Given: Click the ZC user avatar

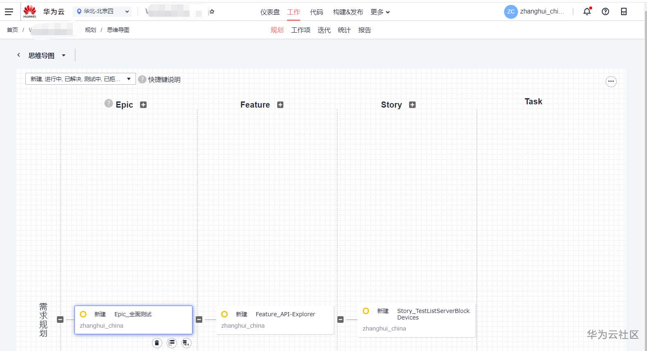Looking at the screenshot, I should click(x=511, y=11).
